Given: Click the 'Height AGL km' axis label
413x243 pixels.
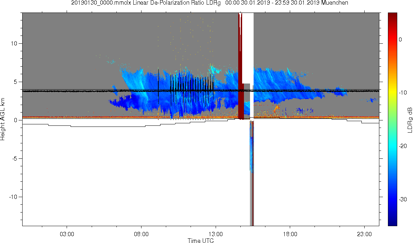Looking at the screenshot, I should [3, 119].
